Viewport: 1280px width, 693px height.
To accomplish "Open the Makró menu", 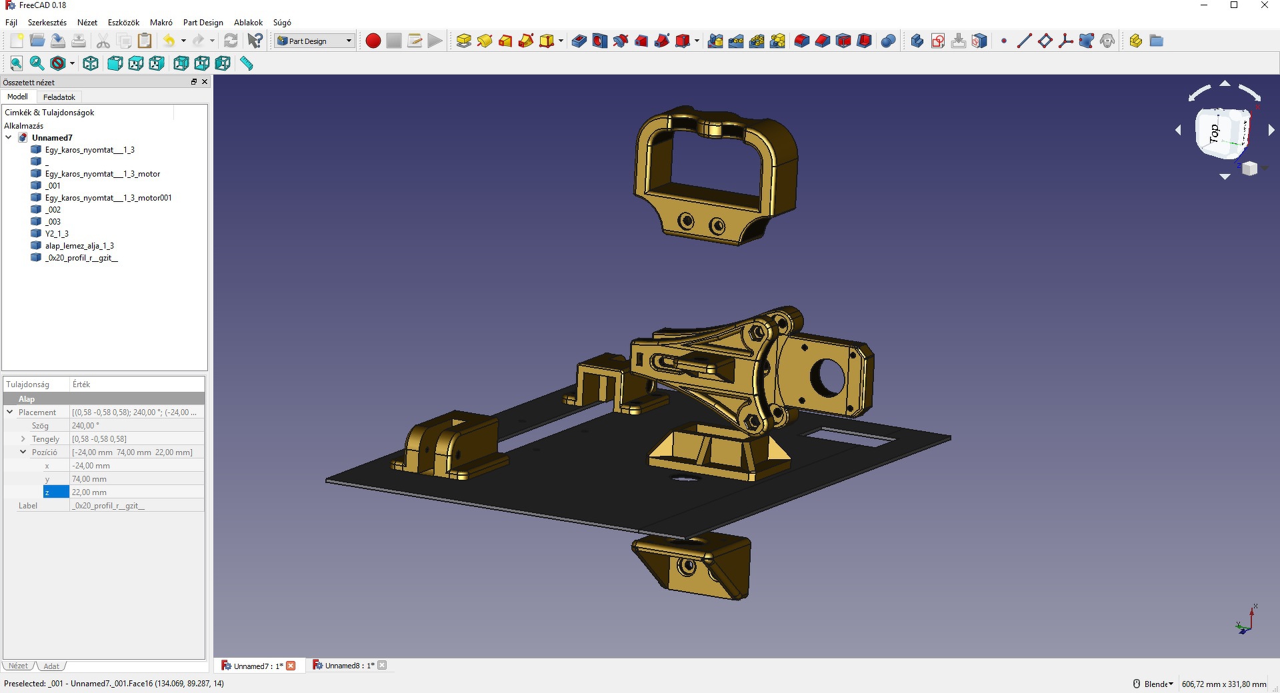I will [x=161, y=23].
